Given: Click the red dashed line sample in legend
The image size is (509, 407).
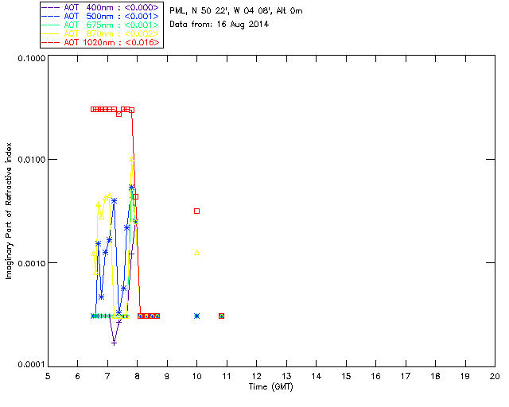Looking at the screenshot, I should (51, 43).
